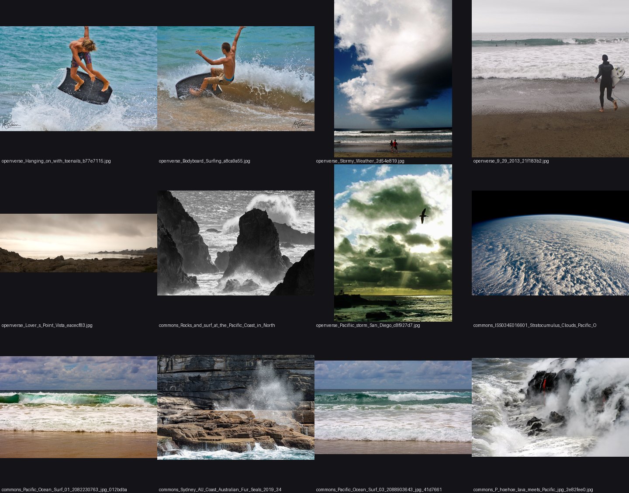Click filename "commons_Rocks_and_surf_at_the_Pacific_Coast_in_North"
Screen dimensions: 629x493
click(217, 325)
